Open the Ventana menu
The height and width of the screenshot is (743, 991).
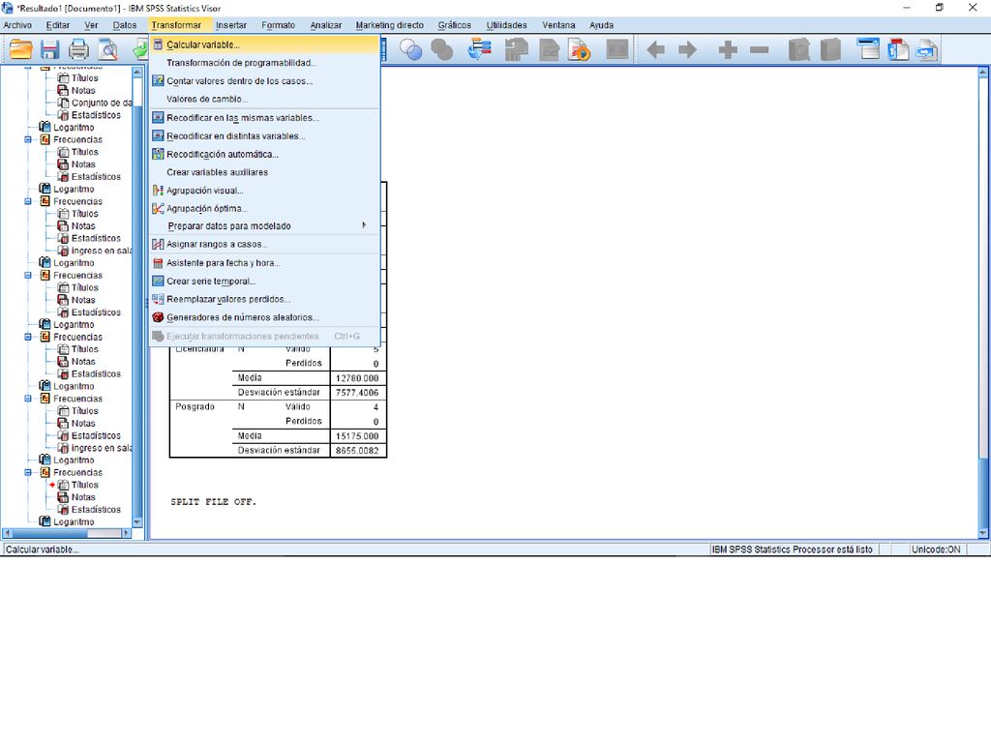click(558, 25)
